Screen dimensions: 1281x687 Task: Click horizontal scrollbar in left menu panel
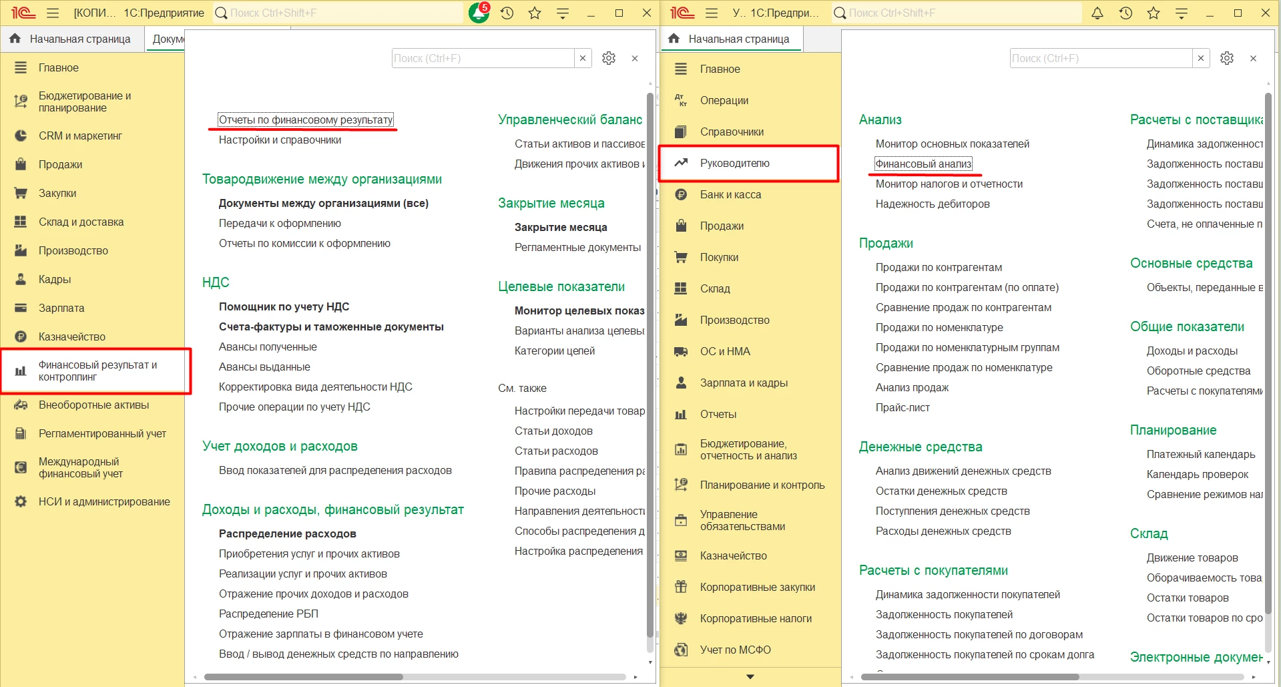[304, 677]
